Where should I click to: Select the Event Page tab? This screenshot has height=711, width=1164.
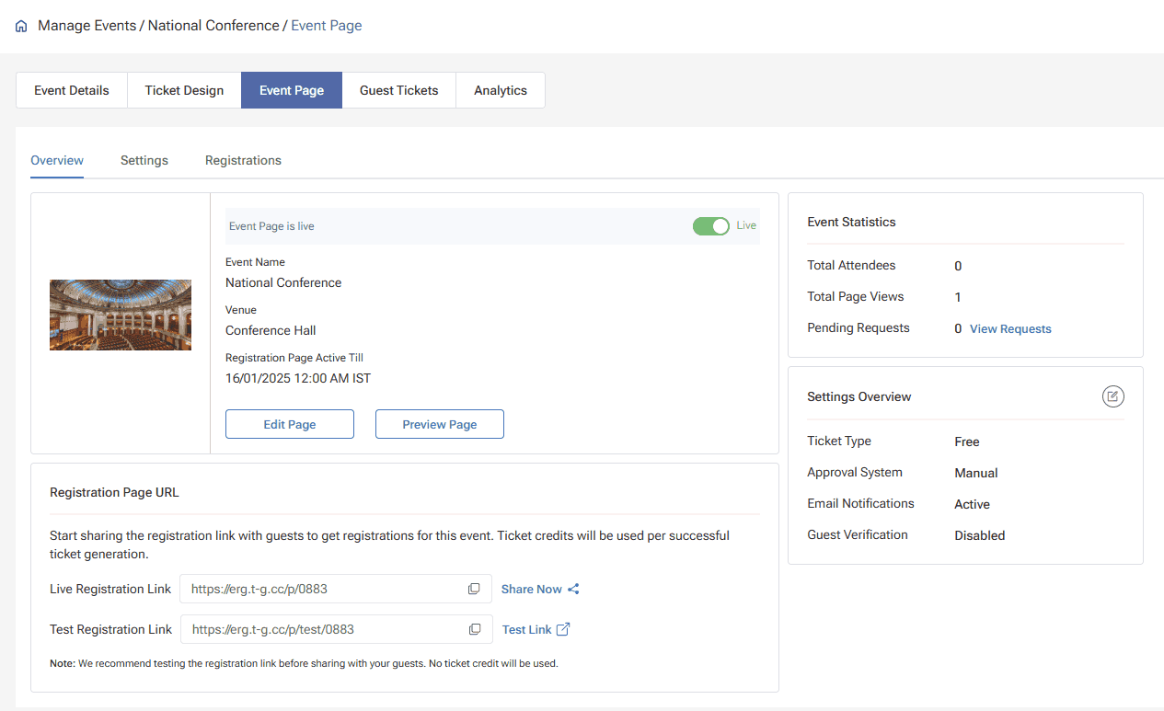292,90
